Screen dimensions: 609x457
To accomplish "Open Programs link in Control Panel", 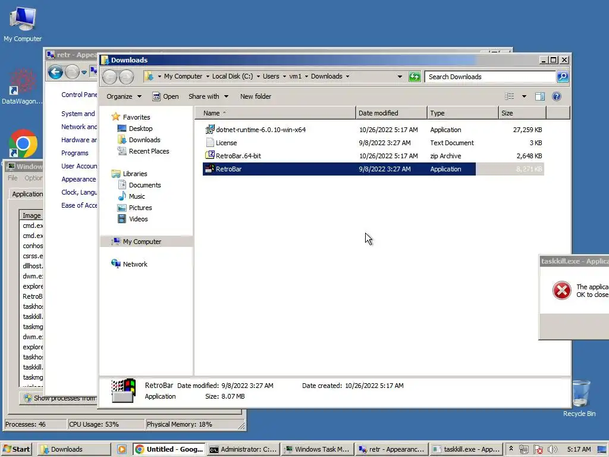I will [x=74, y=153].
